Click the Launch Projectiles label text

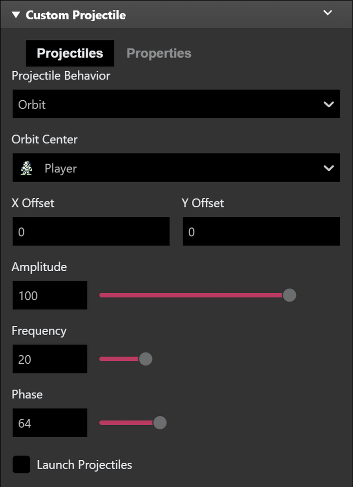tap(84, 465)
